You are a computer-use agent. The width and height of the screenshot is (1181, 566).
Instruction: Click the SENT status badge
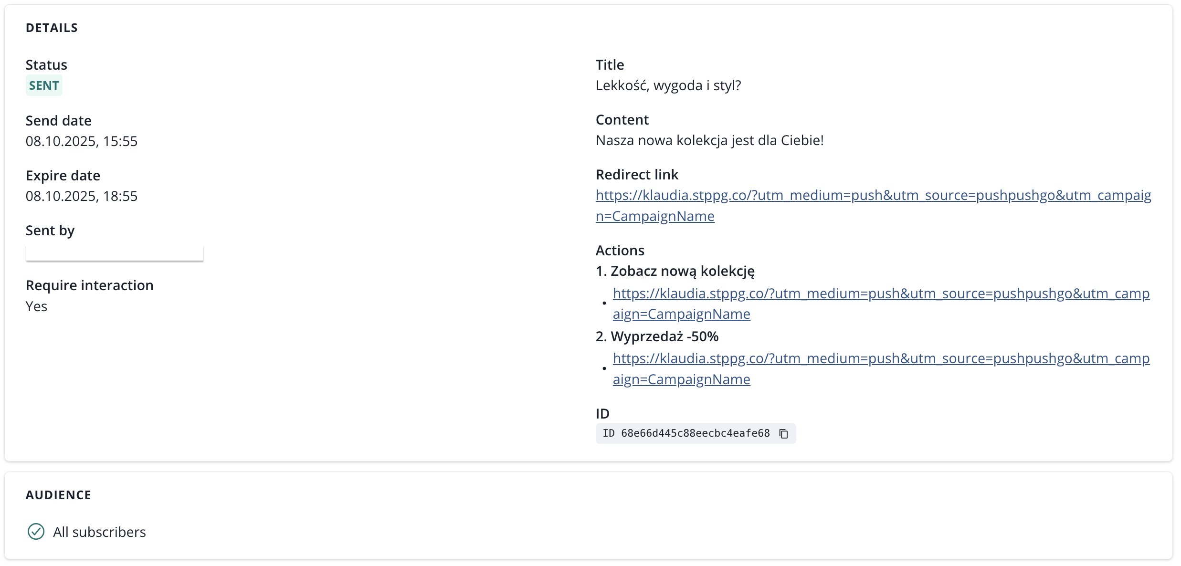click(44, 85)
